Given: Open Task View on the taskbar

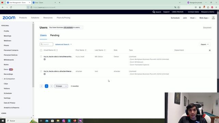Looking at the screenshot, I should click(x=41, y=121).
